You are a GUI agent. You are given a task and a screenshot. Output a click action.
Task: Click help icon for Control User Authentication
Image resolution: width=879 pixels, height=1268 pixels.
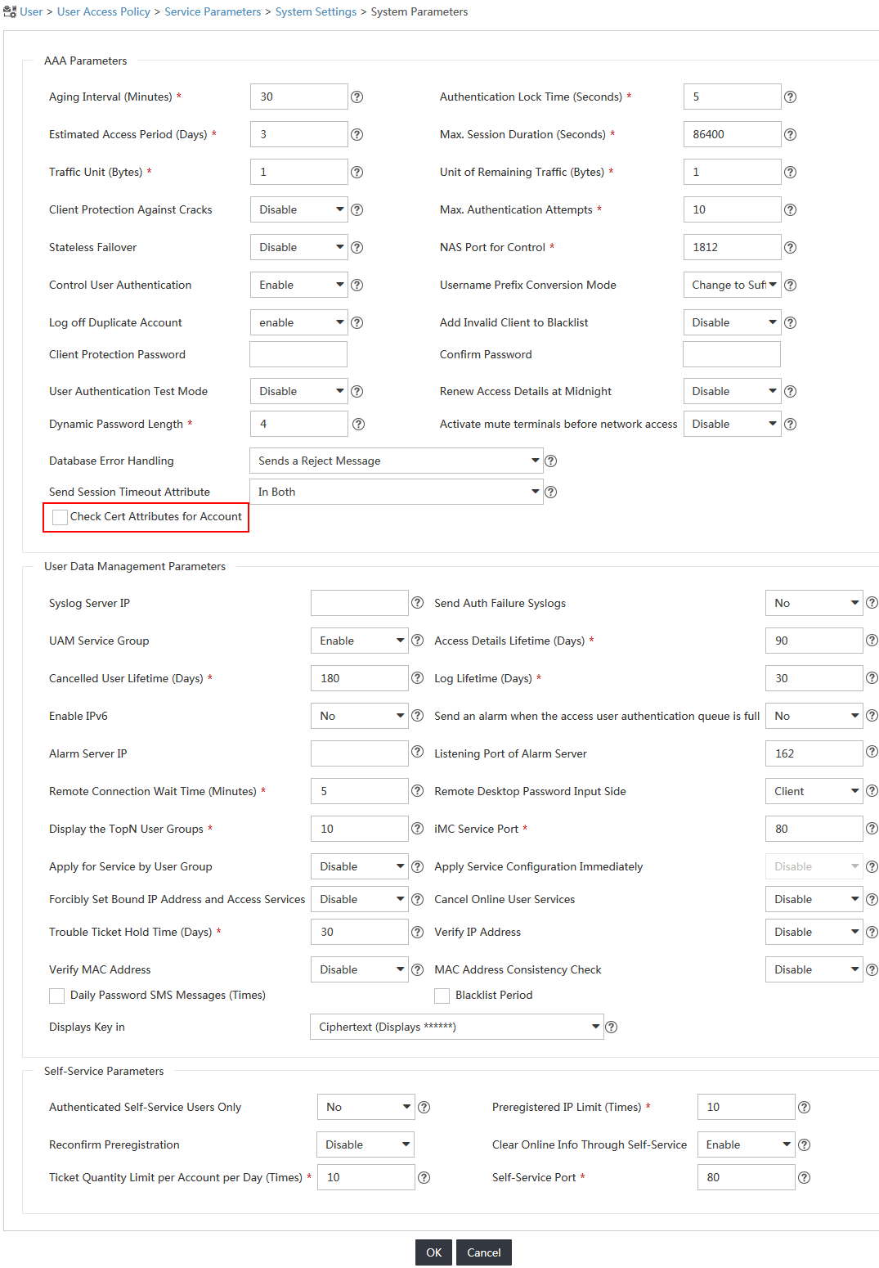coord(357,285)
